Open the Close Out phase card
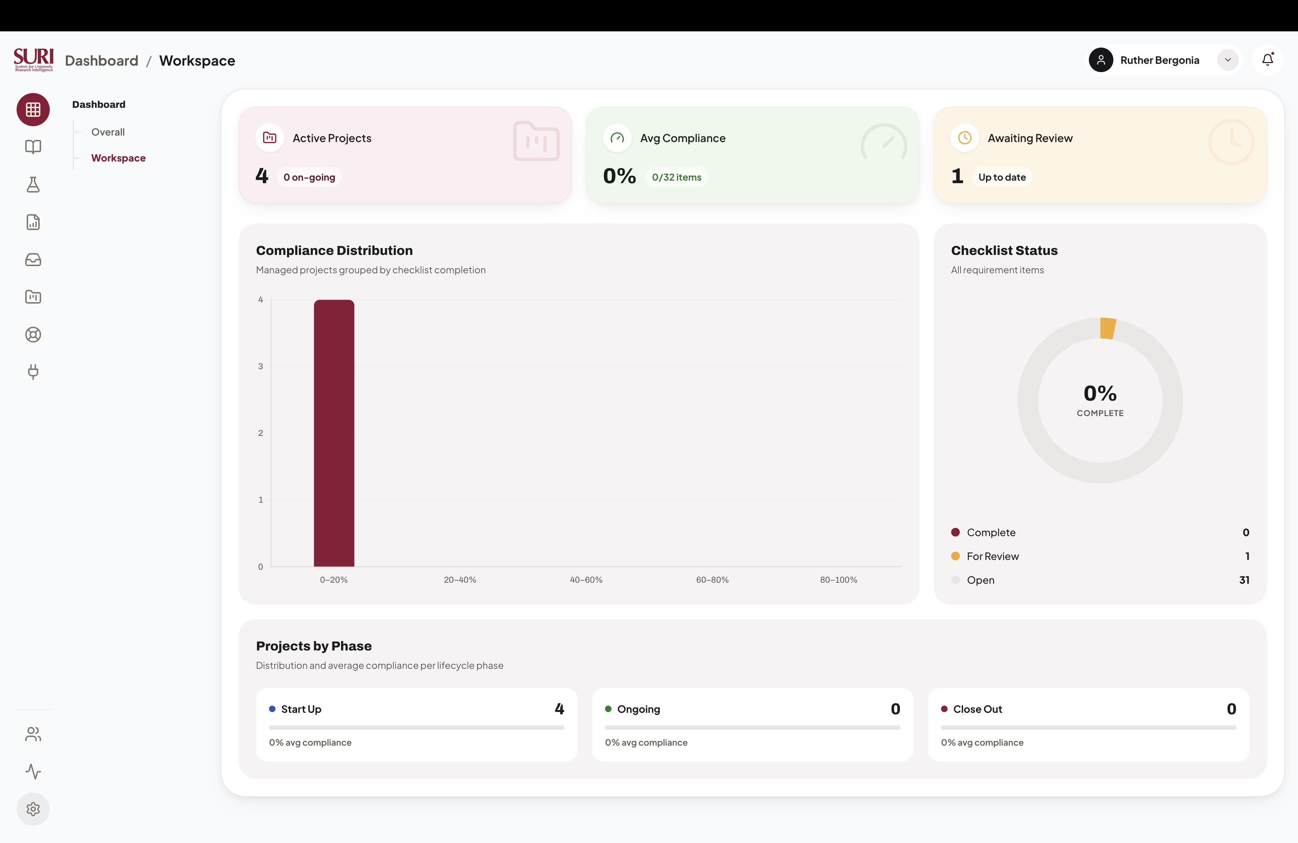 1089,725
